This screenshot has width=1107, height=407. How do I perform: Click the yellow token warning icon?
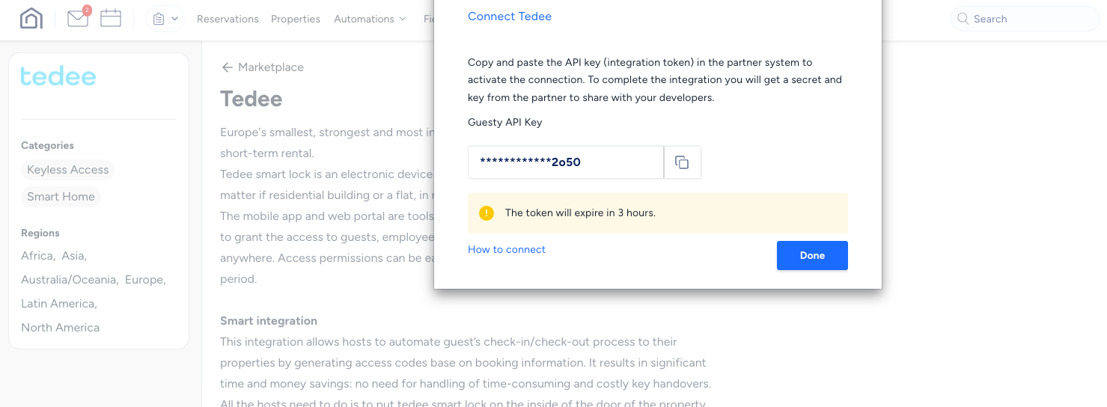tap(487, 213)
